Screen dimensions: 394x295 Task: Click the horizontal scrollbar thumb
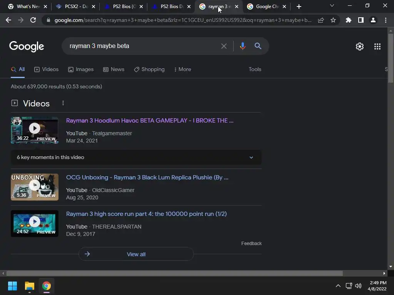pyautogui.click(x=175, y=273)
